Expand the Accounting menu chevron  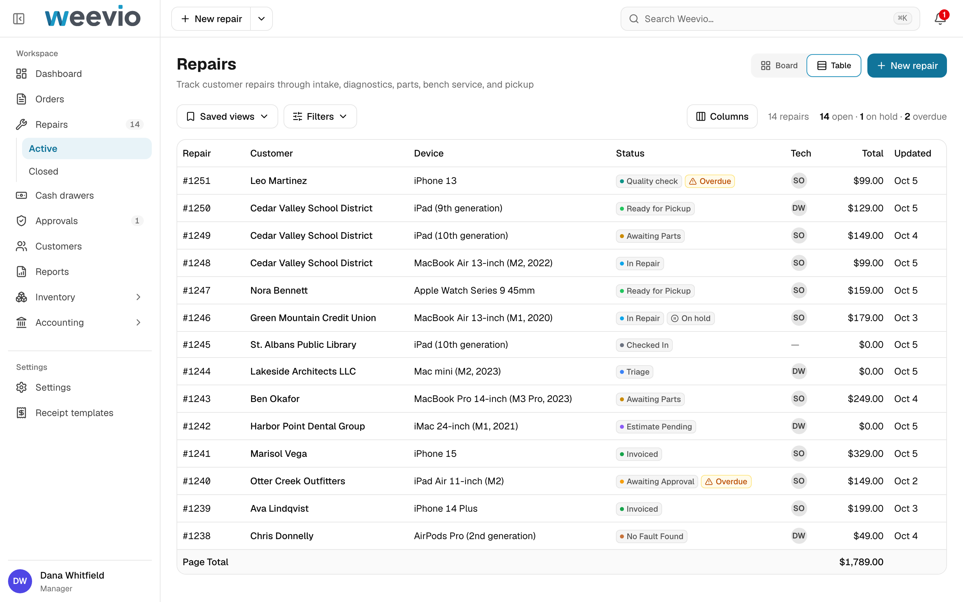click(x=138, y=323)
